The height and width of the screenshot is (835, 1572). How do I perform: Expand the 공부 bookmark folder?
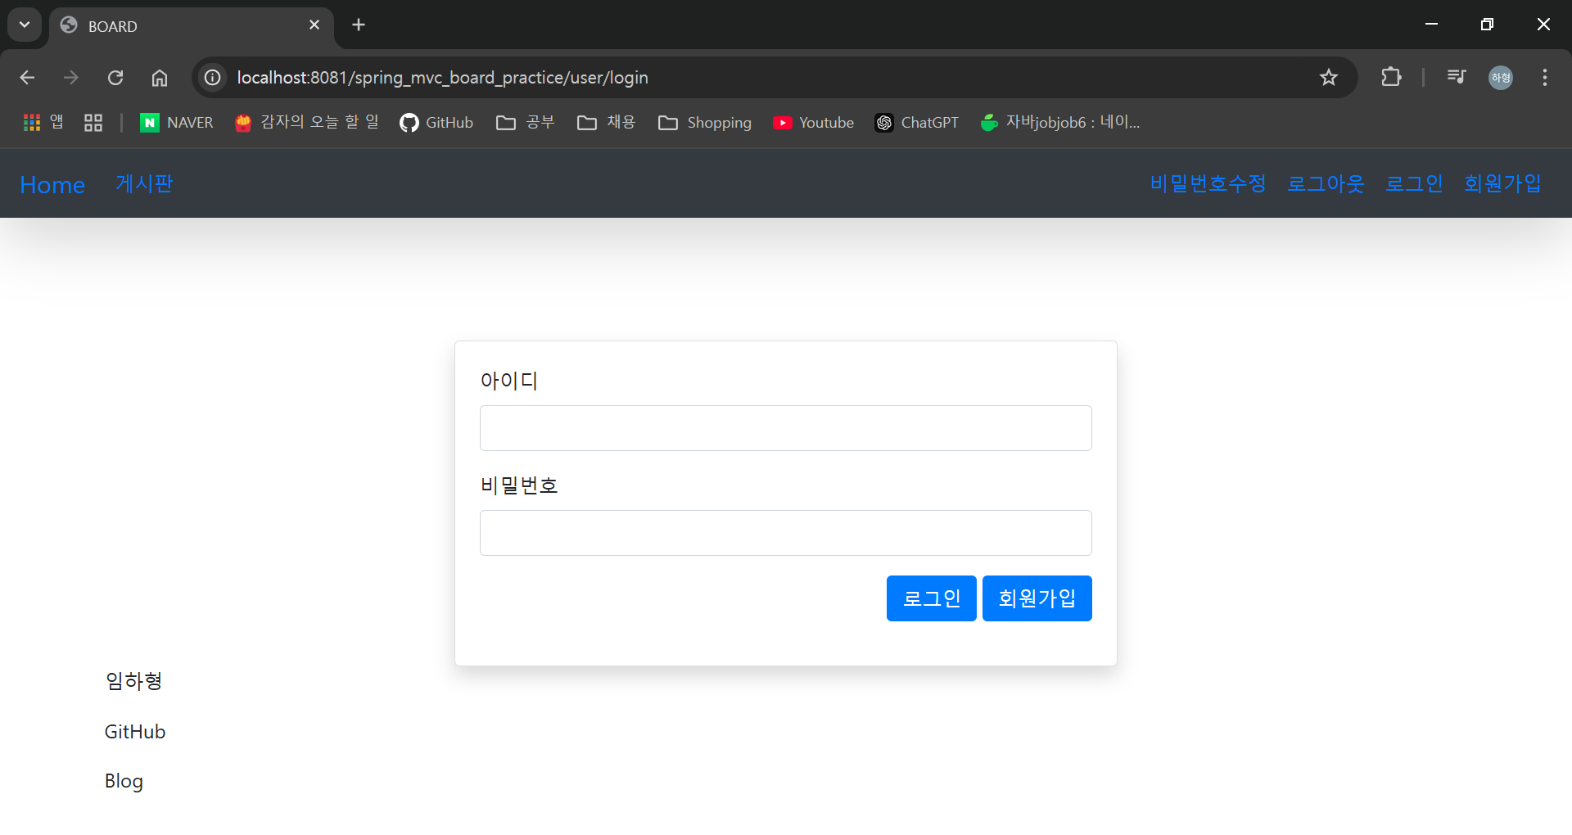click(x=526, y=123)
